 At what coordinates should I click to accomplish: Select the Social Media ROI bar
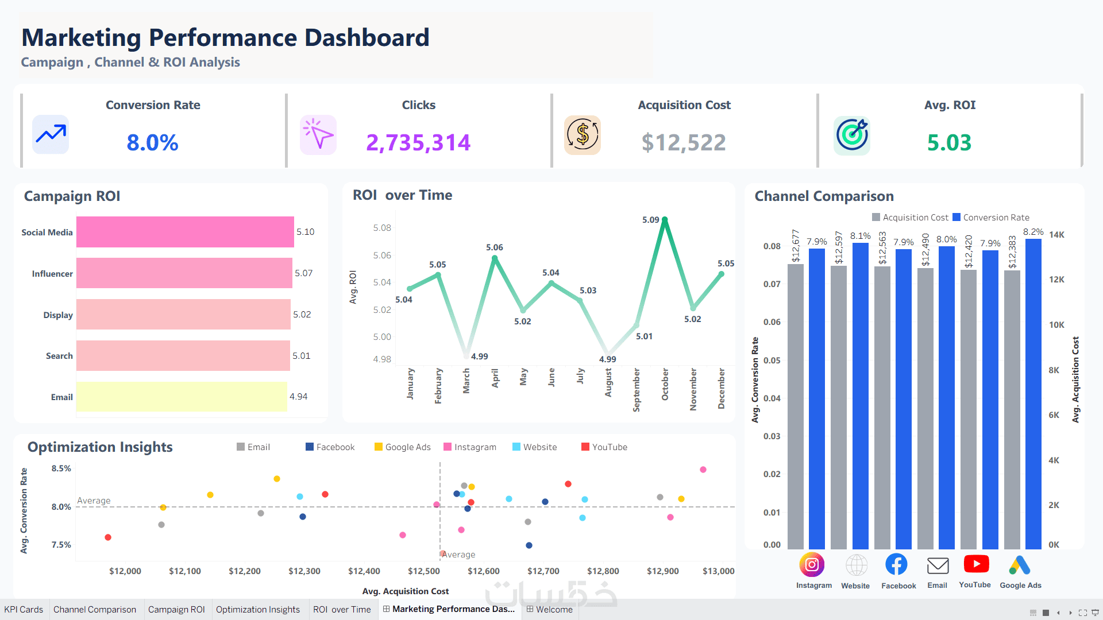click(x=185, y=232)
